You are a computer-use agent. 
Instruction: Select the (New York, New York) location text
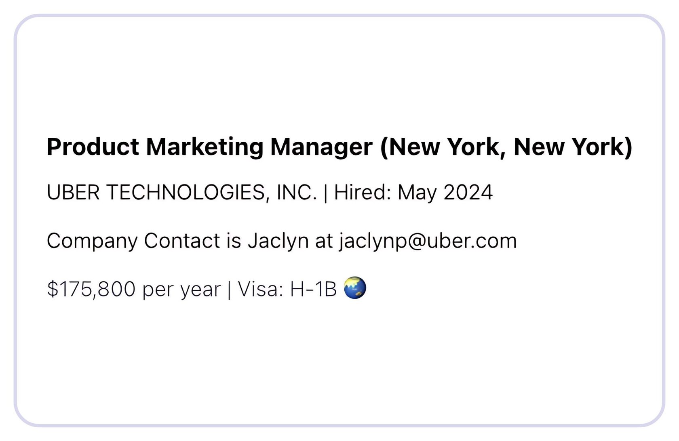(506, 147)
